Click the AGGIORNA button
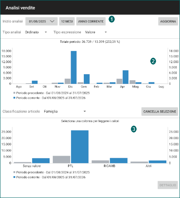Screen dimensions: 180x198 [x=168, y=21]
